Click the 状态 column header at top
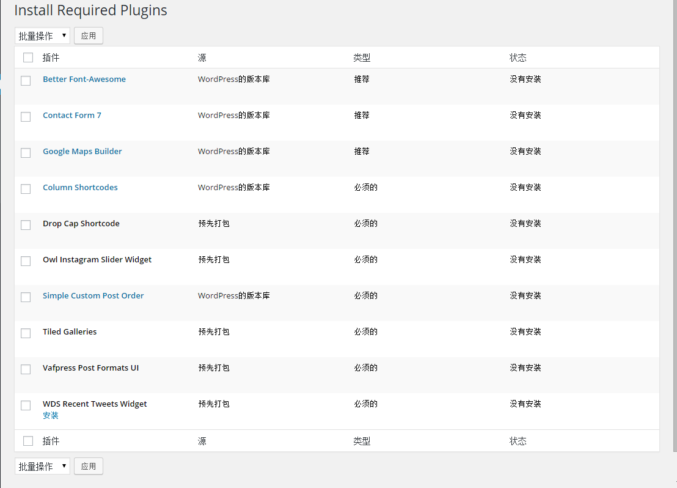The height and width of the screenshot is (488, 677). click(518, 57)
